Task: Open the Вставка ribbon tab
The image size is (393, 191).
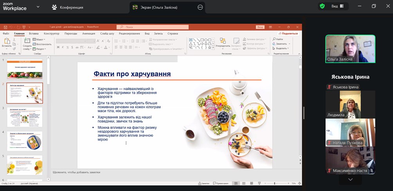Action: tap(34, 34)
